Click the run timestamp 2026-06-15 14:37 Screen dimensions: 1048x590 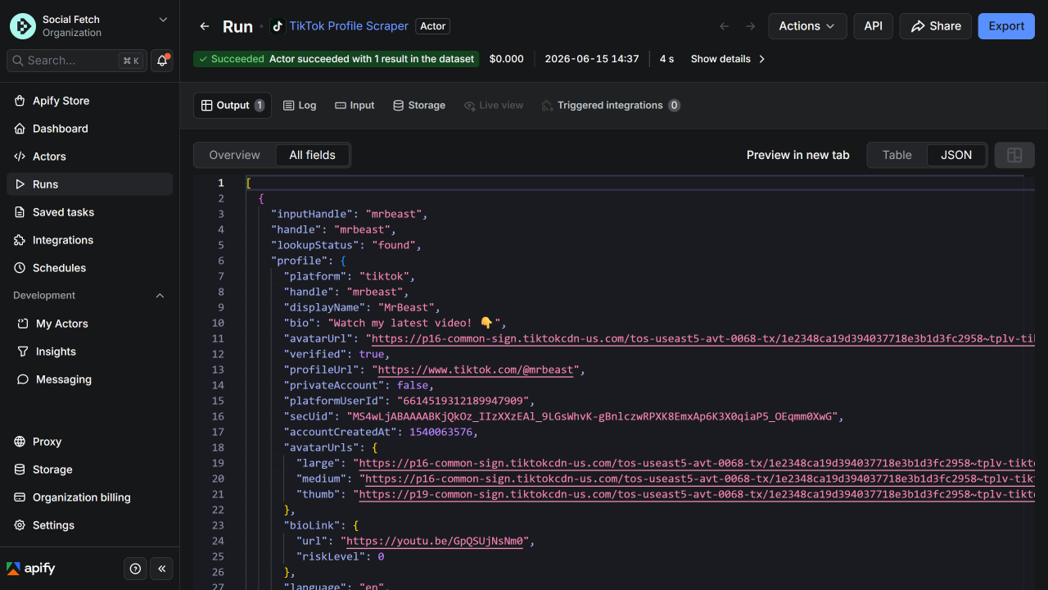coord(592,59)
